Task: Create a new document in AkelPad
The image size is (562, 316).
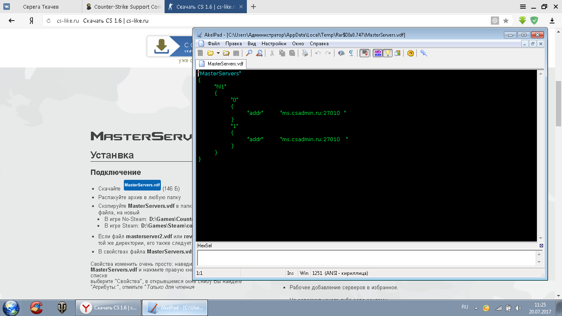Action: click(200, 53)
